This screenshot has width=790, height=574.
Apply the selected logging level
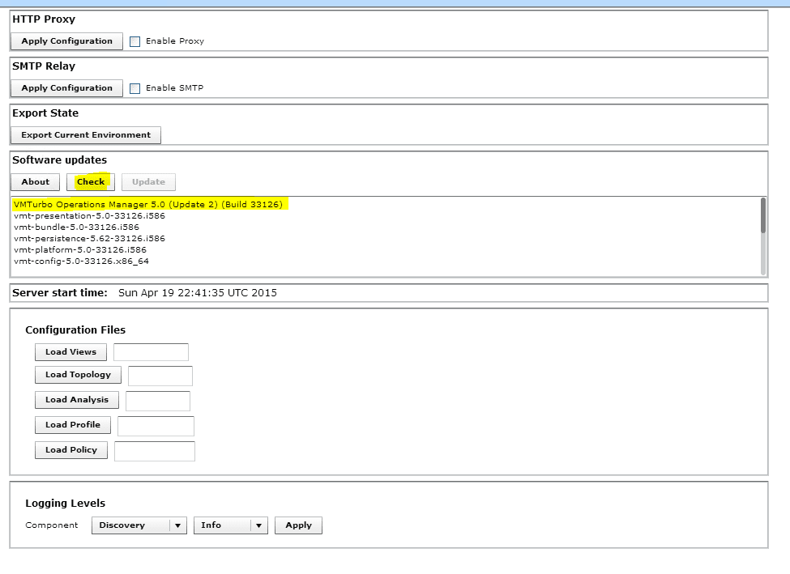click(298, 525)
